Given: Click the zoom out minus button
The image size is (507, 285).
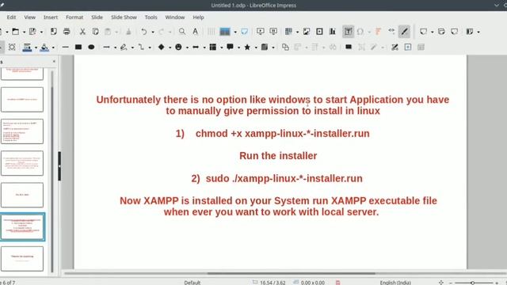Looking at the screenshot, I should pyautogui.click(x=451, y=283).
